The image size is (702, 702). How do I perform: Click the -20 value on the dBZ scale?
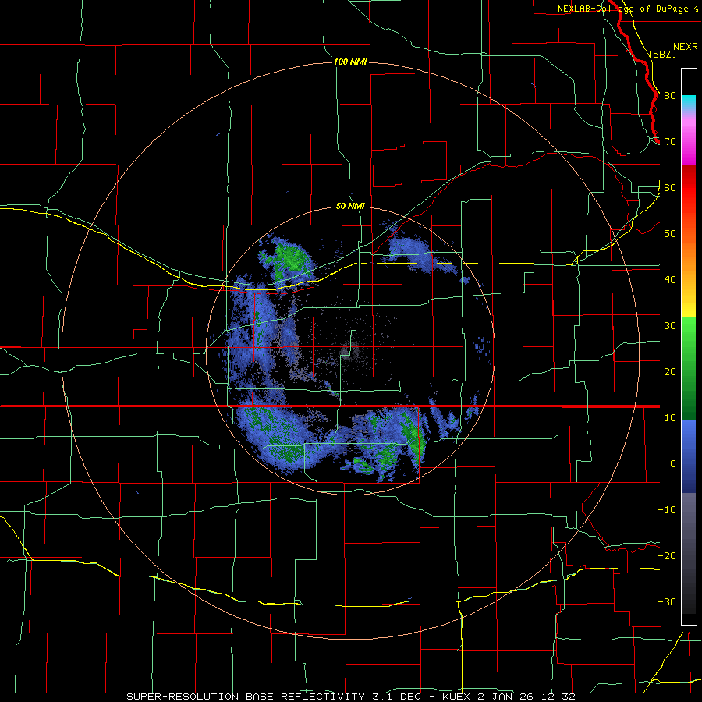point(667,556)
